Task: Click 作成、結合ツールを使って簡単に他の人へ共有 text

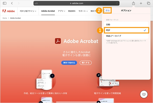Action: (x=45, y=93)
